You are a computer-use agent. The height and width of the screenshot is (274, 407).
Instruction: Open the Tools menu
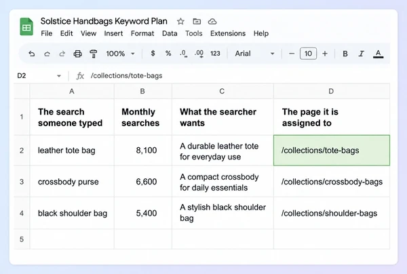click(193, 33)
